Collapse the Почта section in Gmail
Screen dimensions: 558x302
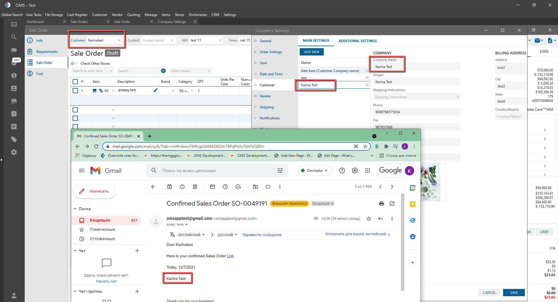(75, 209)
